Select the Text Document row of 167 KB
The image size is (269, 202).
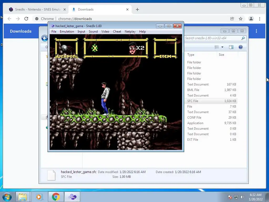(211, 84)
